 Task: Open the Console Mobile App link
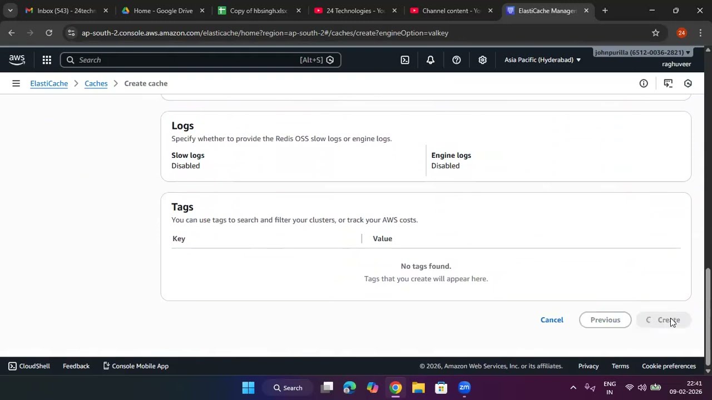136,366
